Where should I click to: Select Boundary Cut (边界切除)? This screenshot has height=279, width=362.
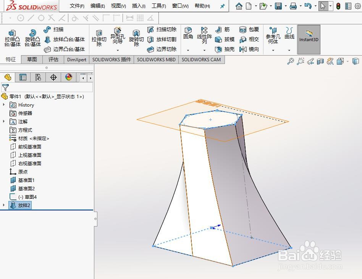click(162, 49)
